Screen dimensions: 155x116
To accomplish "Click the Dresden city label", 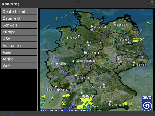I will (x=140, y=65).
